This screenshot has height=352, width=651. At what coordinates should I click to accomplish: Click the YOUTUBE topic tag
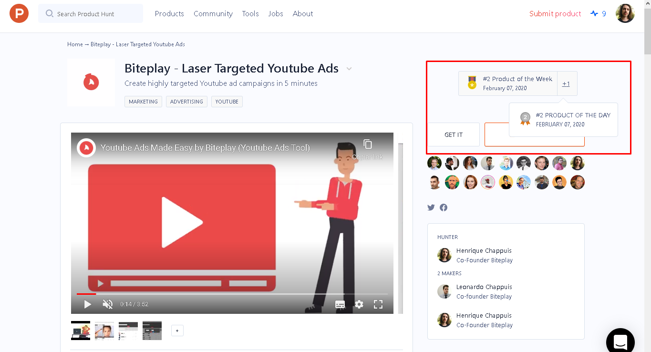coord(227,102)
